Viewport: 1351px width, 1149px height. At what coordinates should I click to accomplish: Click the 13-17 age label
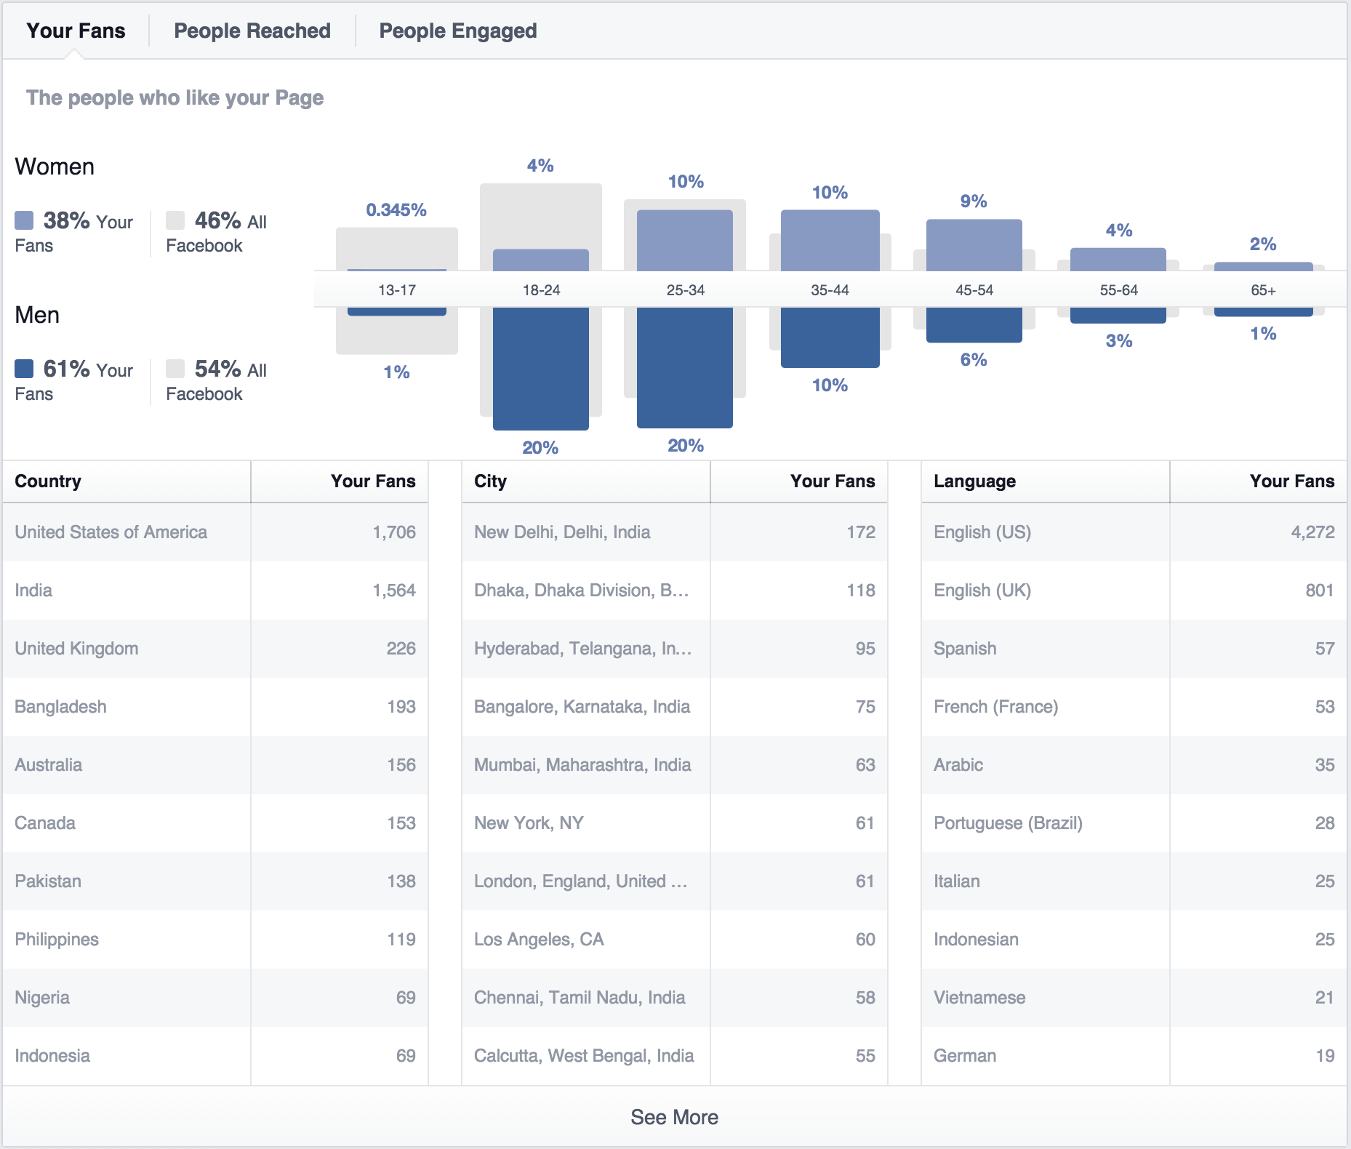pos(397,290)
